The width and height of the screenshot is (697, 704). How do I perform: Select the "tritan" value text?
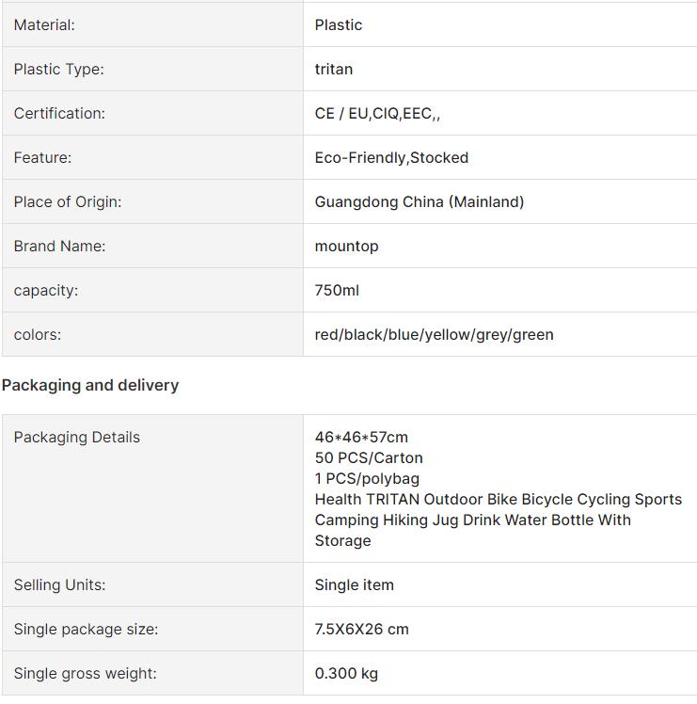[334, 70]
